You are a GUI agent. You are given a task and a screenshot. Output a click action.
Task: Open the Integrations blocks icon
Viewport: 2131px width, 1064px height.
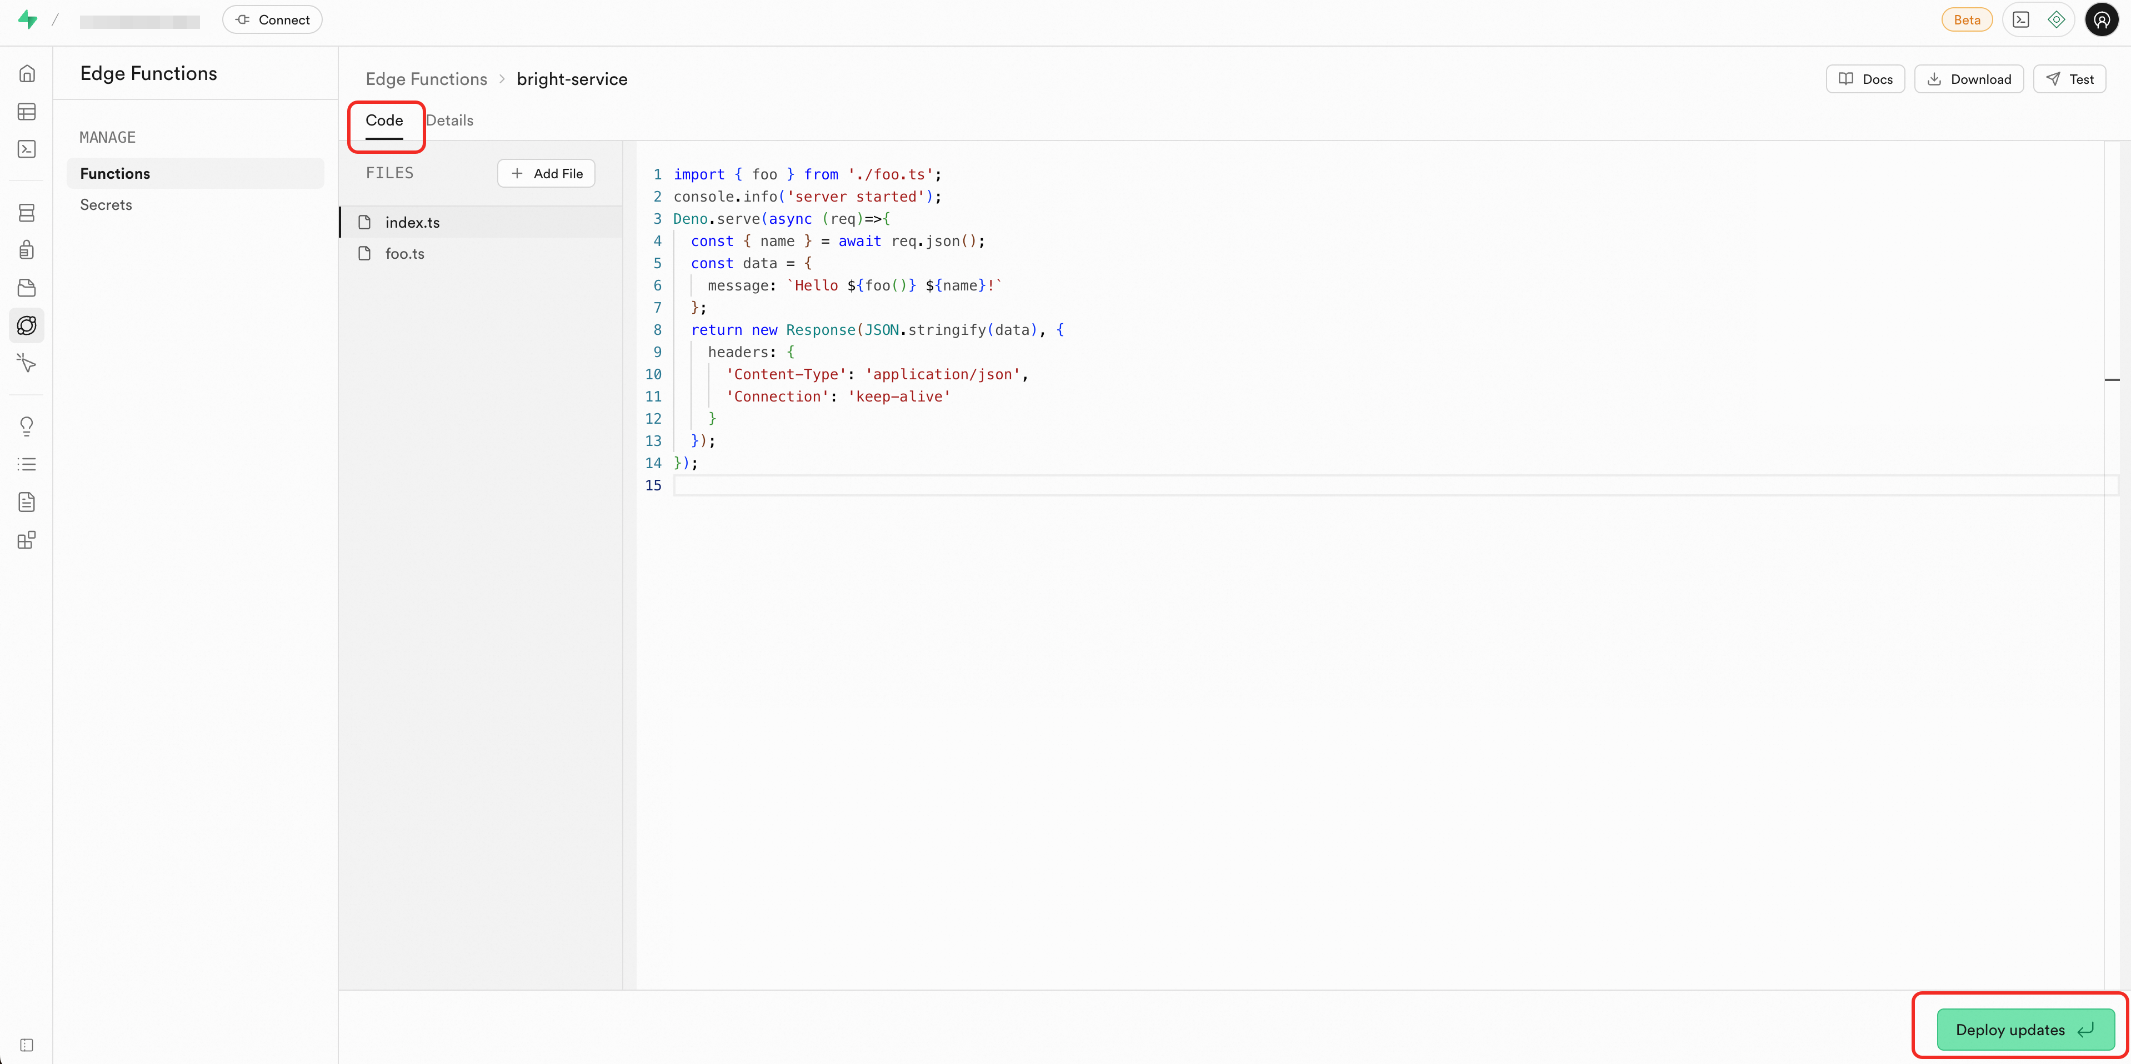point(27,540)
